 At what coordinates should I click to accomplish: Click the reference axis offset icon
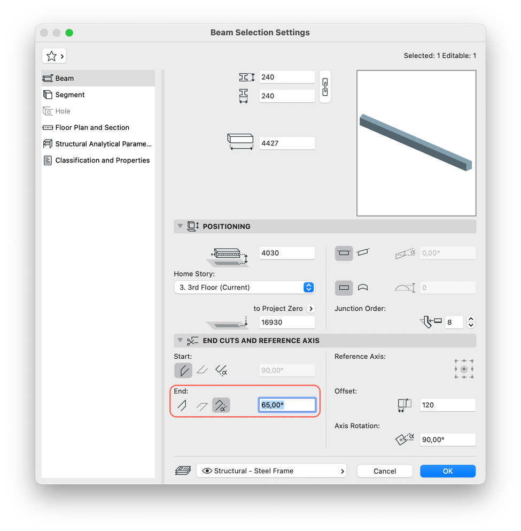pyautogui.click(x=405, y=405)
